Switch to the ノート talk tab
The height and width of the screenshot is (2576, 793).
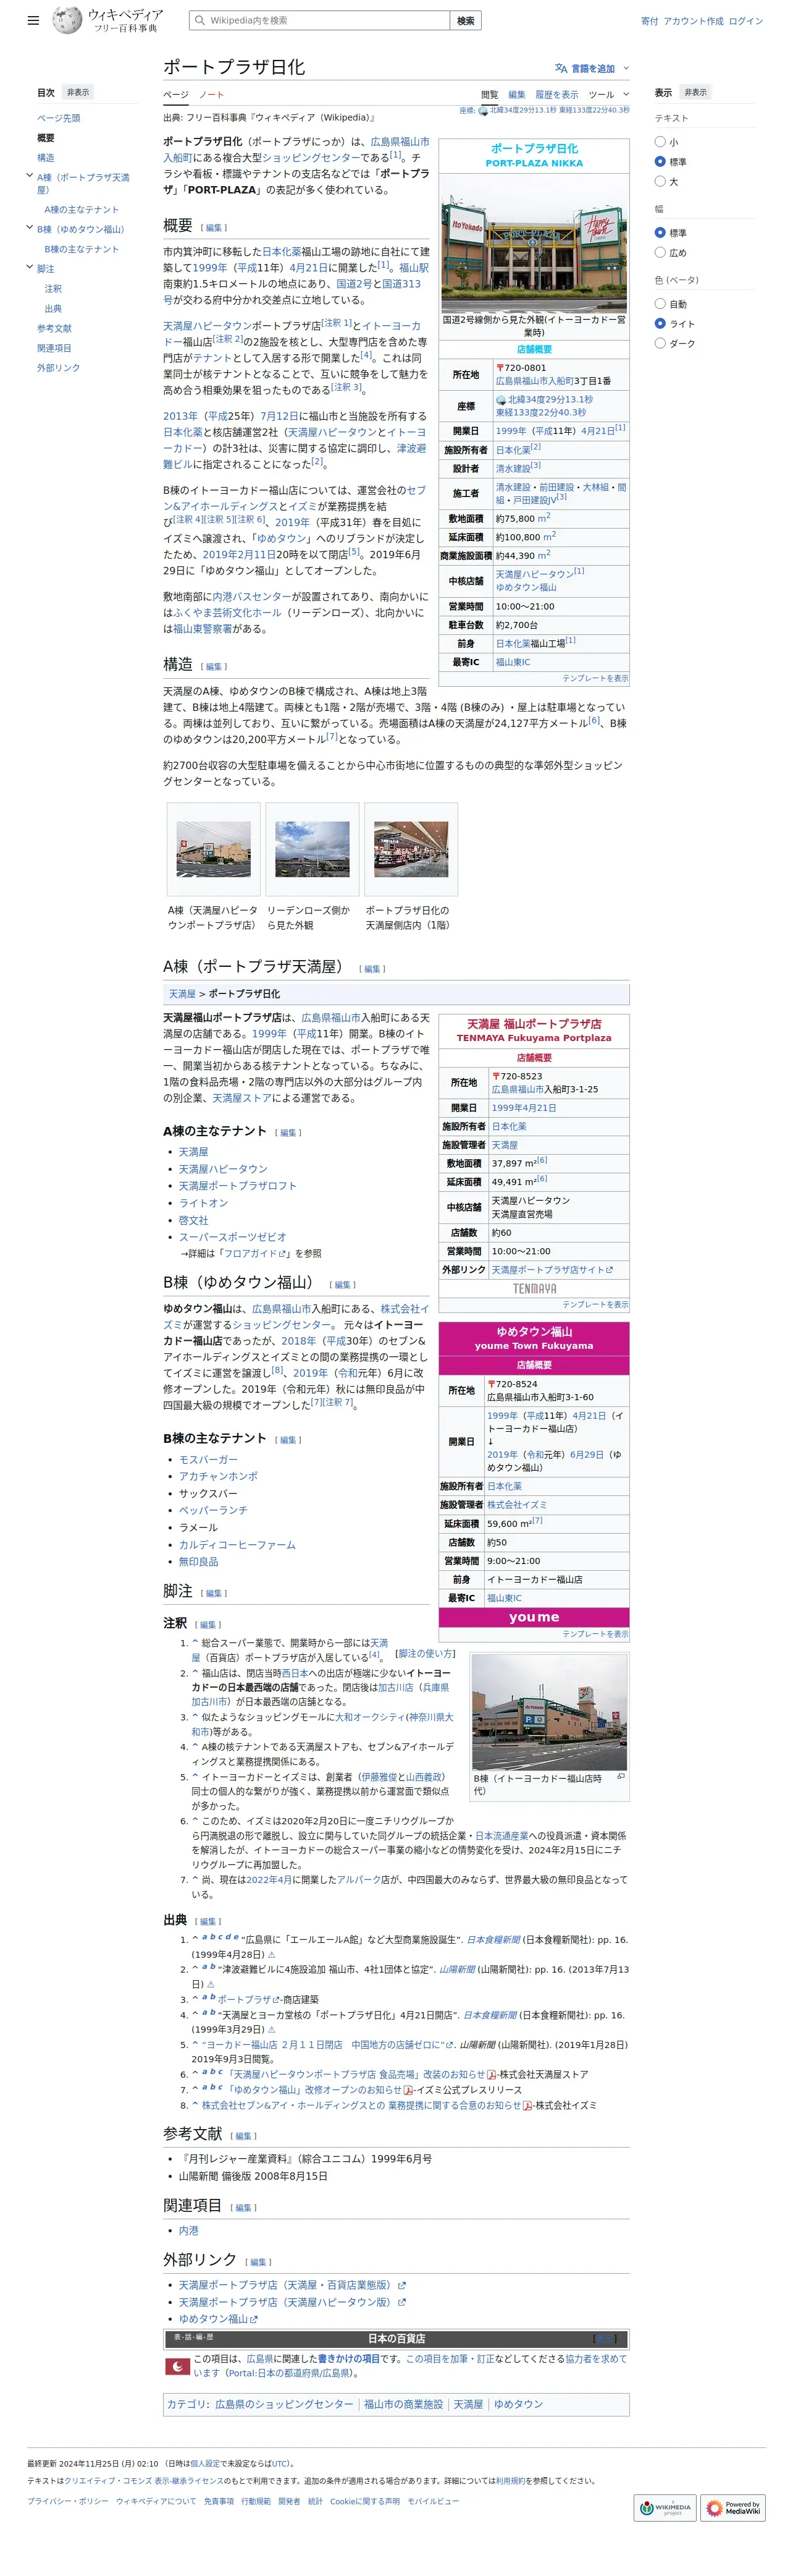click(212, 94)
